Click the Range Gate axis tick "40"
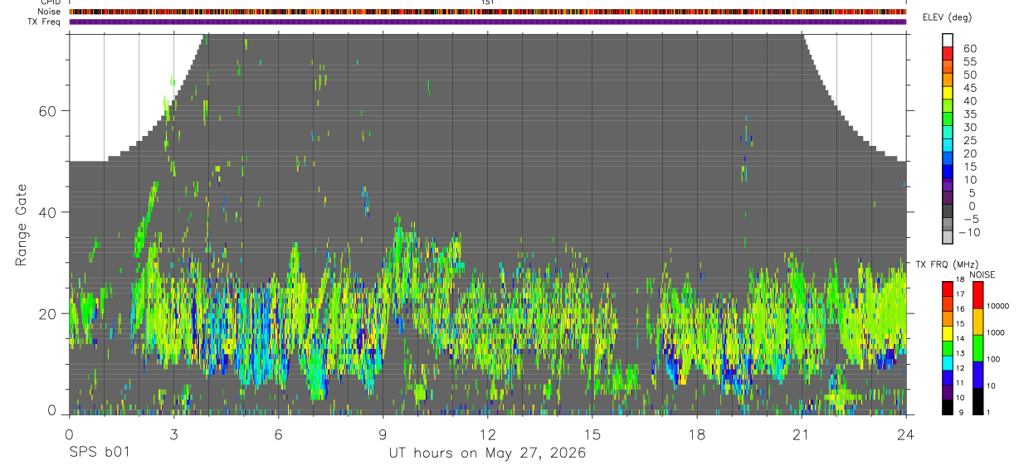This screenshot has width=1019, height=470. coord(48,212)
